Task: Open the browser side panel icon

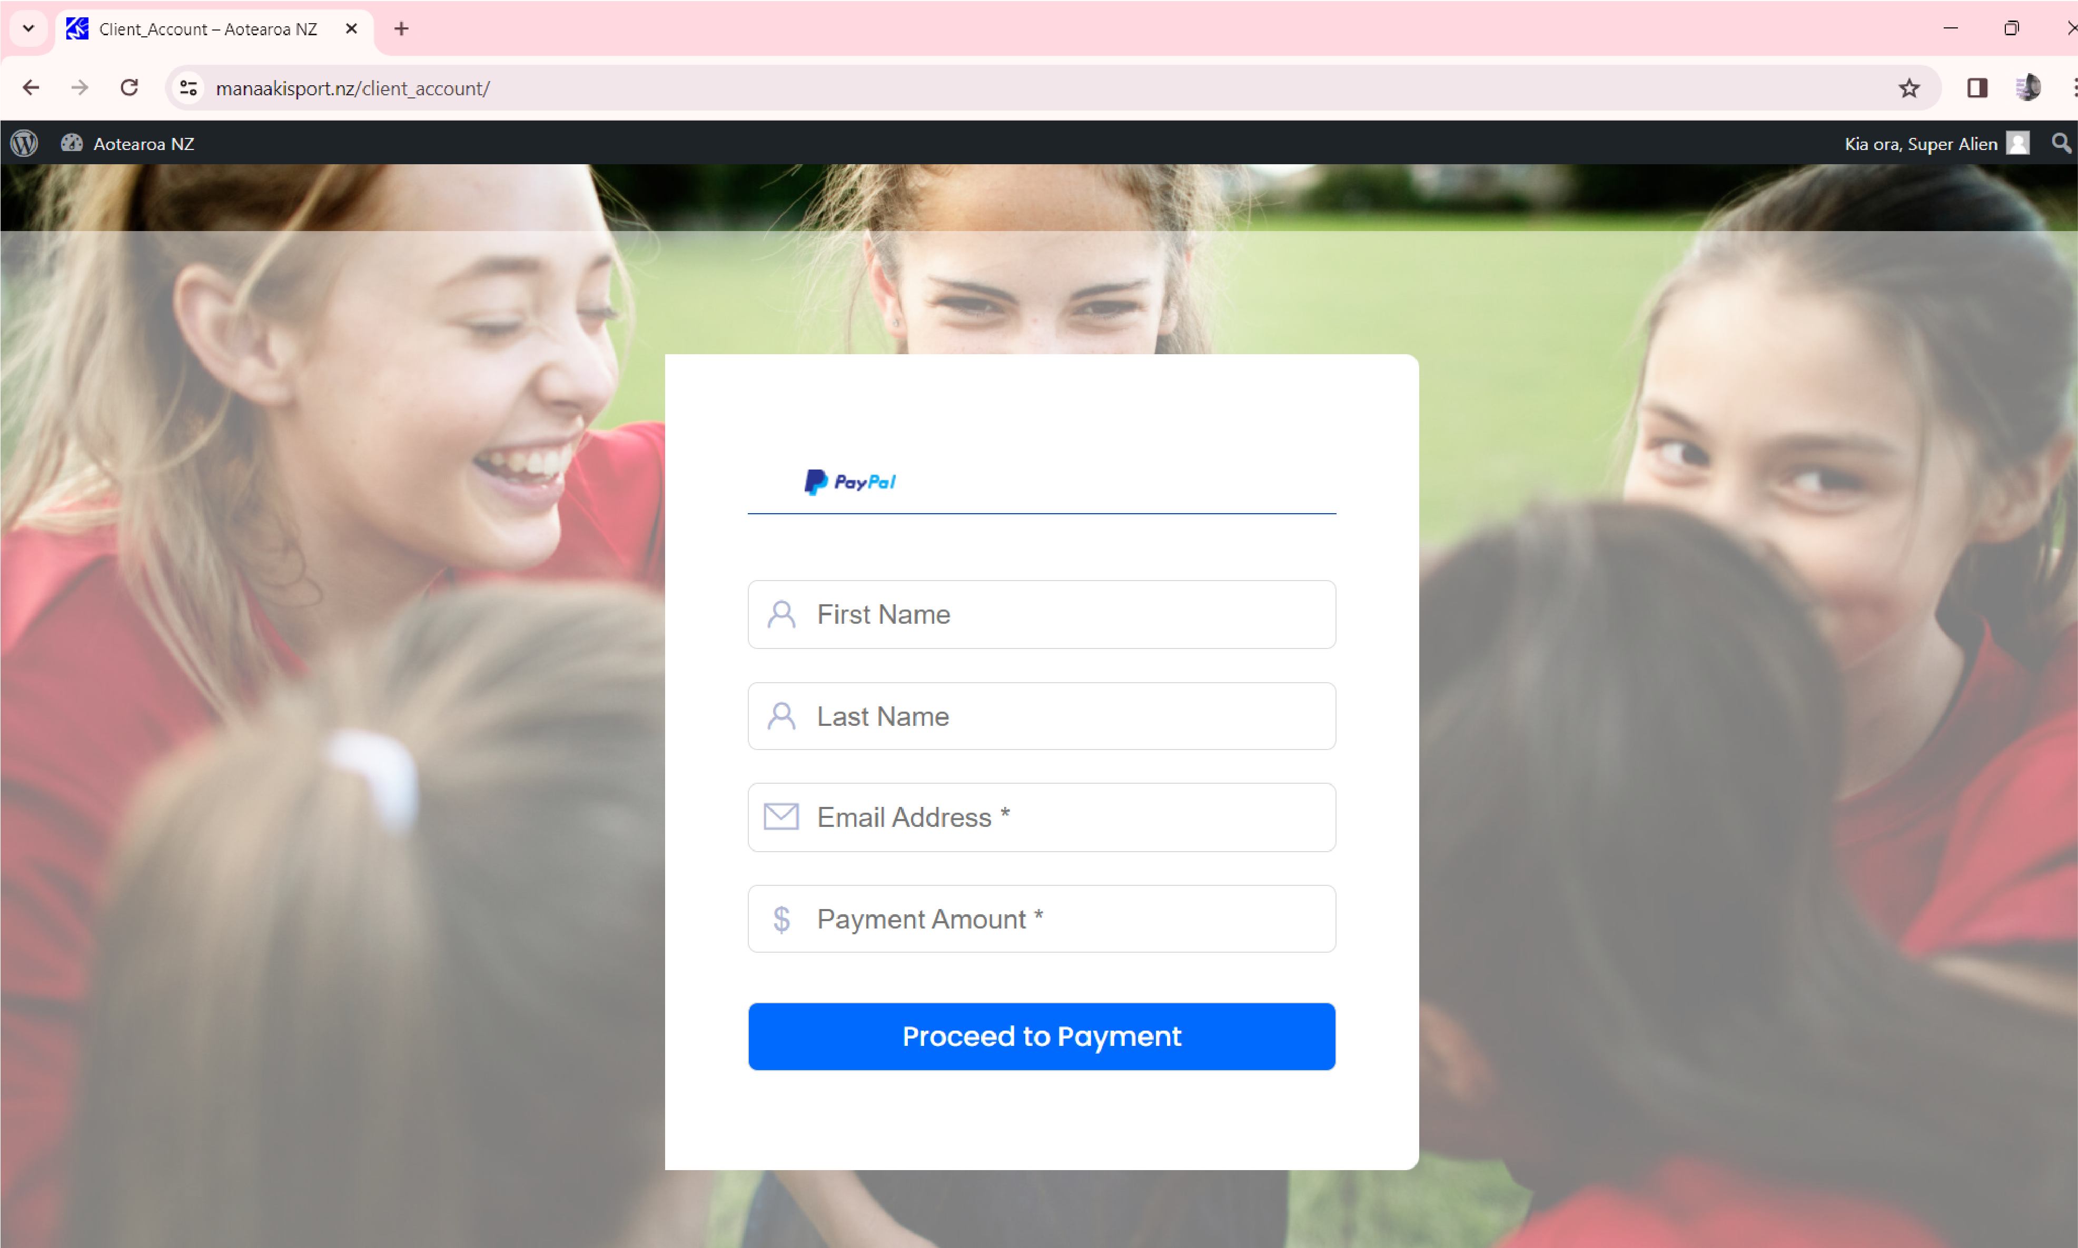Action: pos(1977,87)
